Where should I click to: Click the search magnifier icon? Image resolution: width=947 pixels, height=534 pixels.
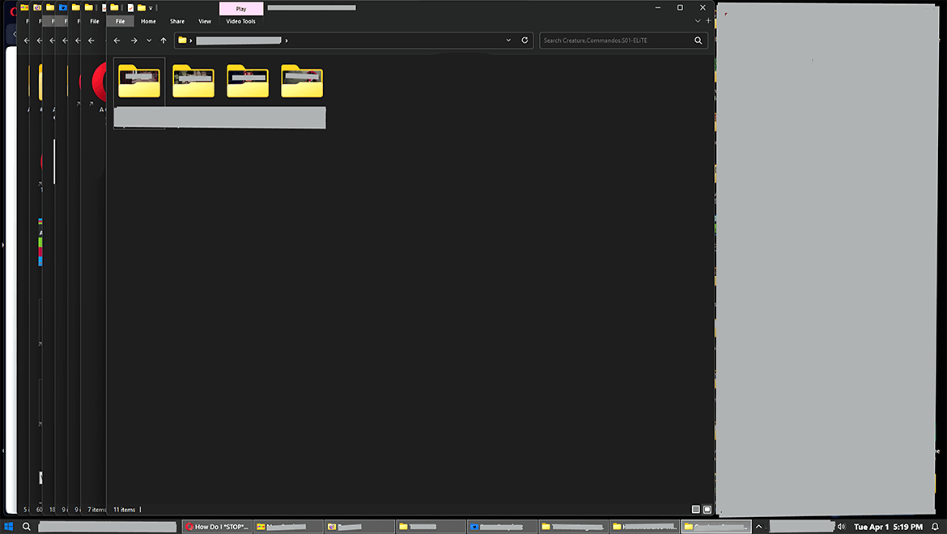[x=699, y=40]
